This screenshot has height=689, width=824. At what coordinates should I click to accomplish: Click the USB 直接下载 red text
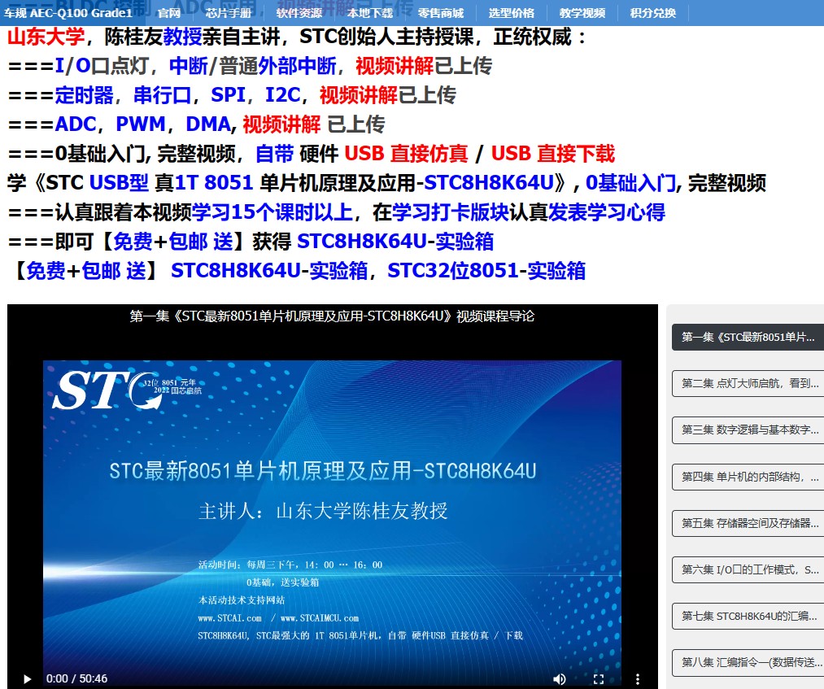point(553,154)
